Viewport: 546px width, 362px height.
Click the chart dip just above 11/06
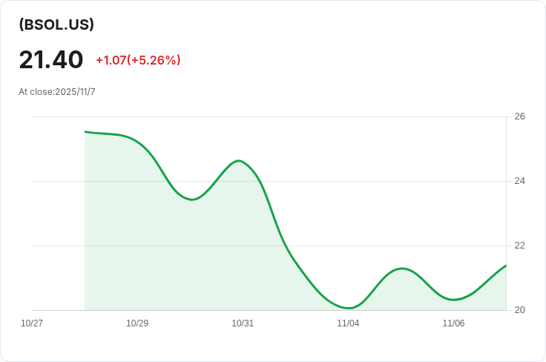click(x=453, y=300)
